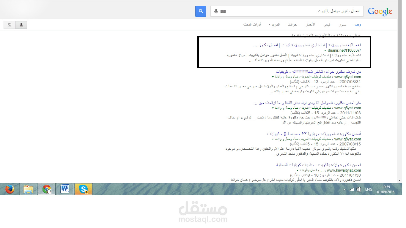Viewport: 406px width, 228px height.
Task: Click the tray date 01/09/2015
Action: pos(386,192)
